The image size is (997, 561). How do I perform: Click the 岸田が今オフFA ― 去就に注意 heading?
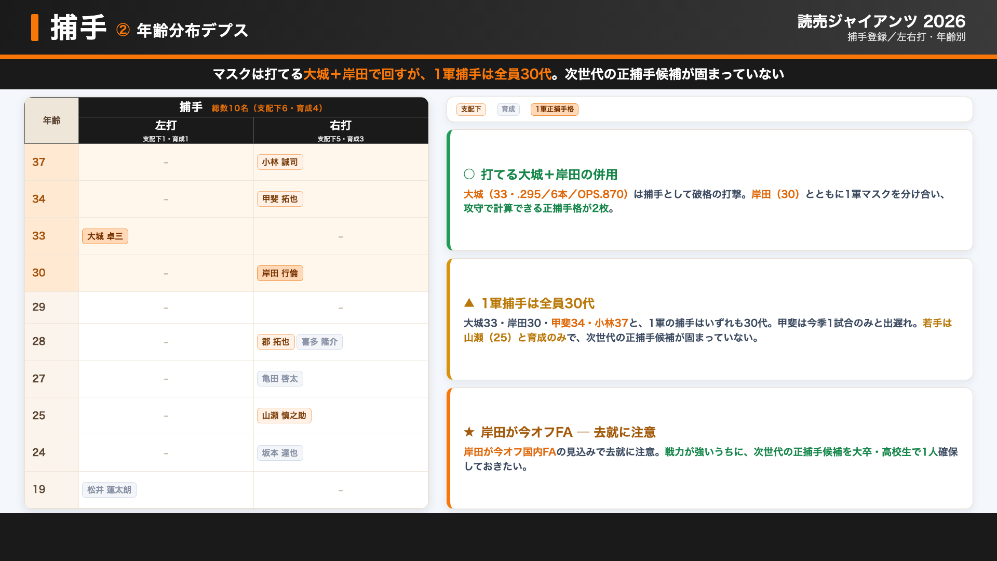pos(568,432)
